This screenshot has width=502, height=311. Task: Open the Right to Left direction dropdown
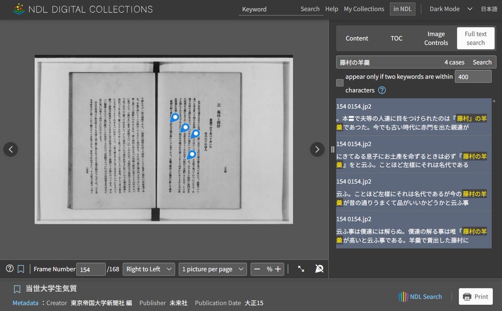coord(149,269)
